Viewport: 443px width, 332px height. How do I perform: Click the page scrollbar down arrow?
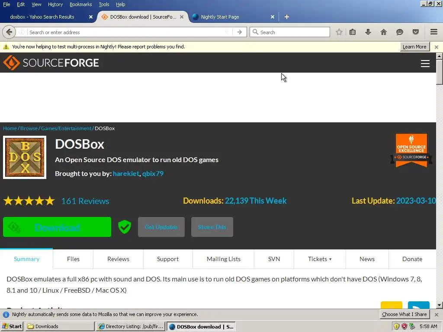click(x=440, y=305)
